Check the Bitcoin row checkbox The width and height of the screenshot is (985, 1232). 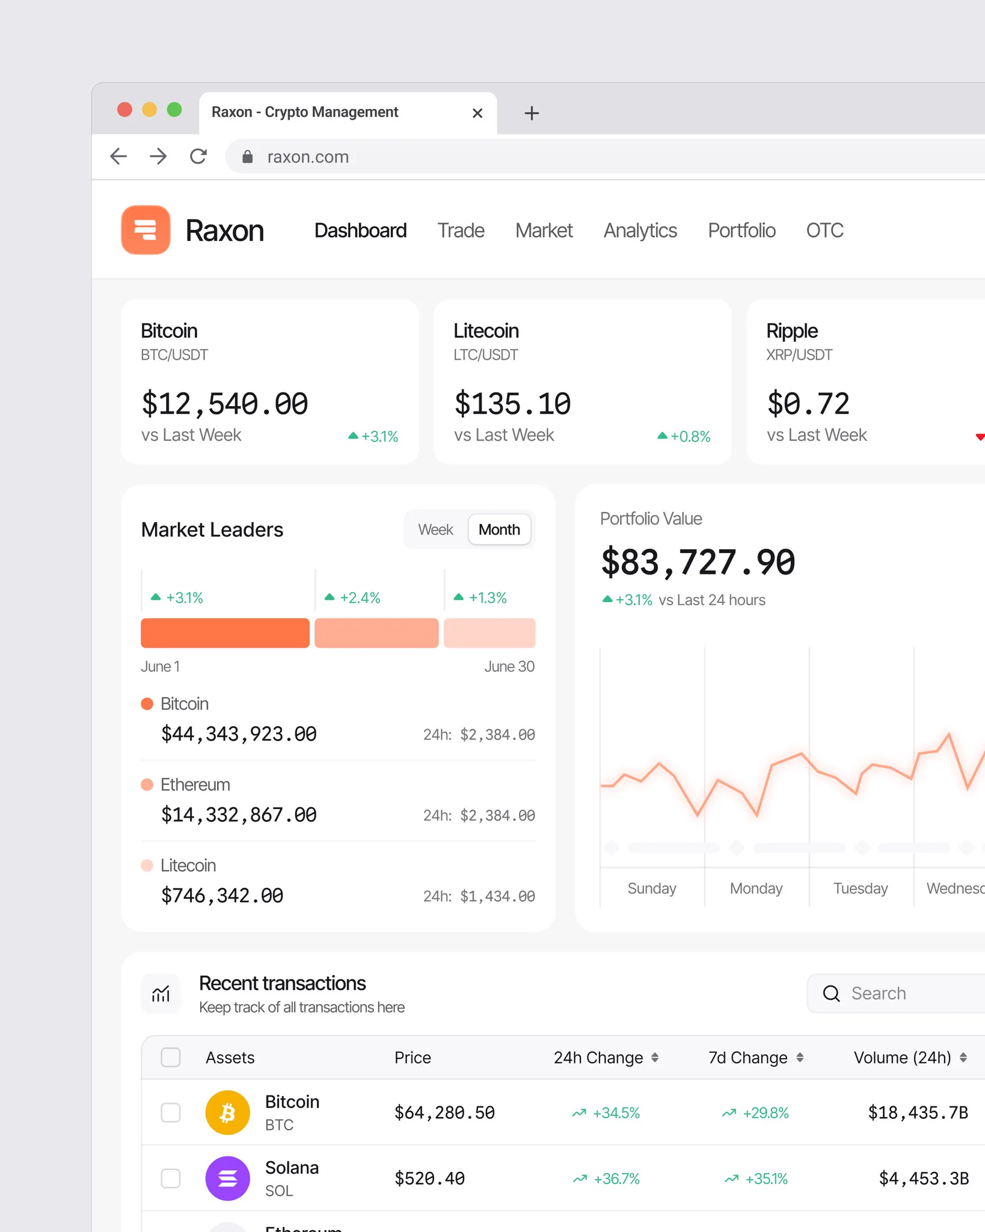(171, 1112)
